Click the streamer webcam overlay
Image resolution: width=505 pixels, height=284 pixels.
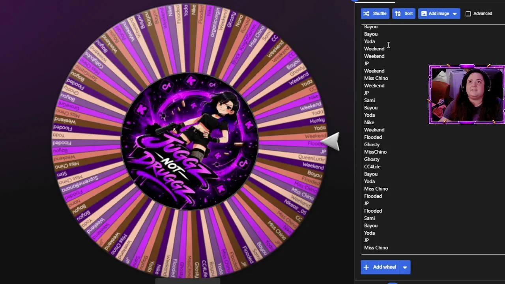(467, 95)
